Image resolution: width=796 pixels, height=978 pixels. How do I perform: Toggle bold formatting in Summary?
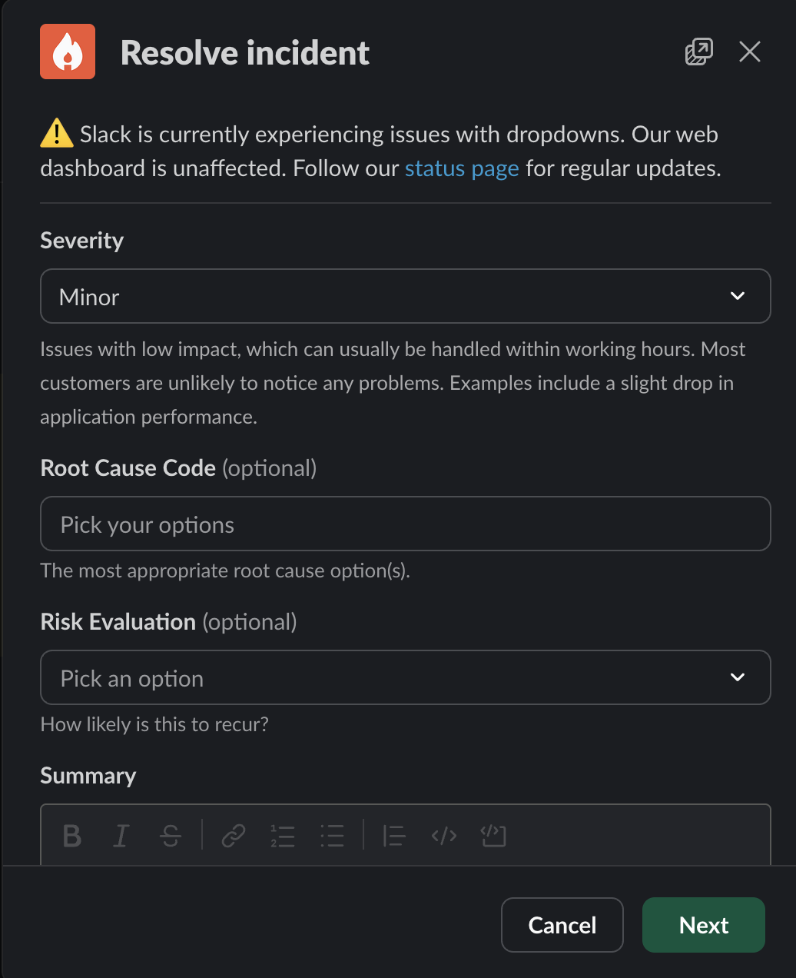(x=72, y=835)
